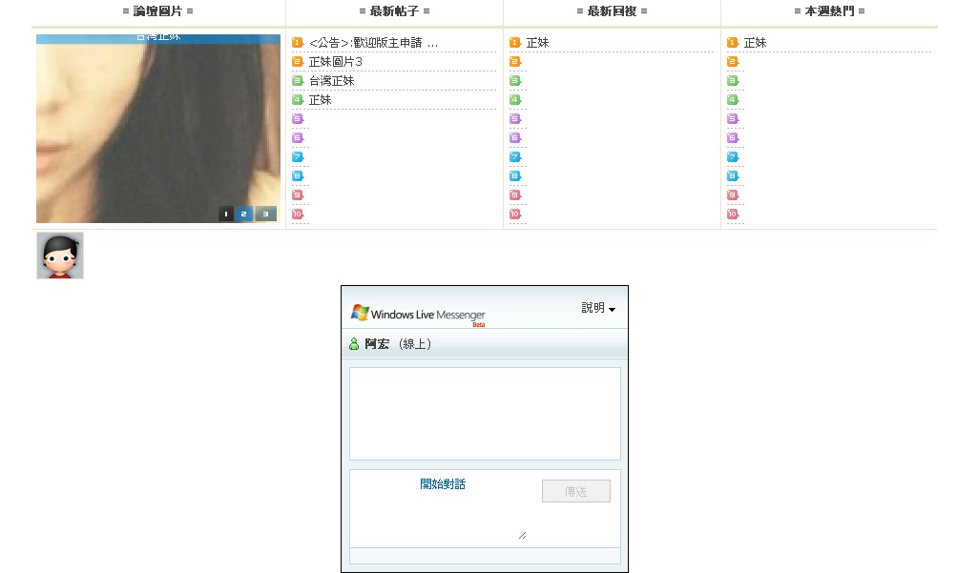957x573 pixels.
Task: Click the orange number 1 badge in 本週熱門 list
Action: coord(733,43)
